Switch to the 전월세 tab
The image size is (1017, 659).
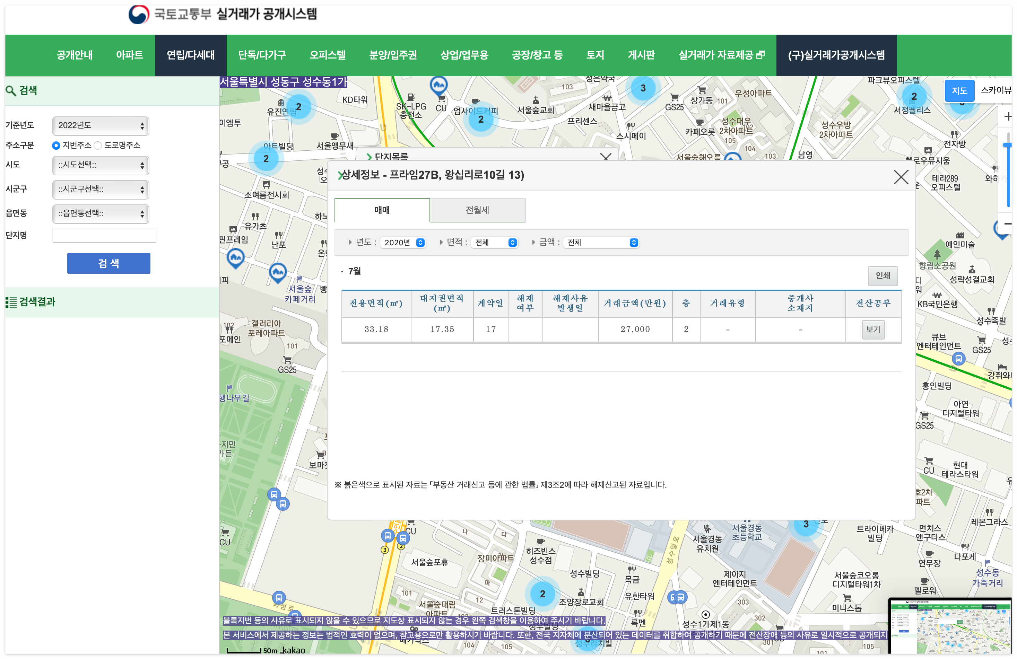pyautogui.click(x=477, y=210)
